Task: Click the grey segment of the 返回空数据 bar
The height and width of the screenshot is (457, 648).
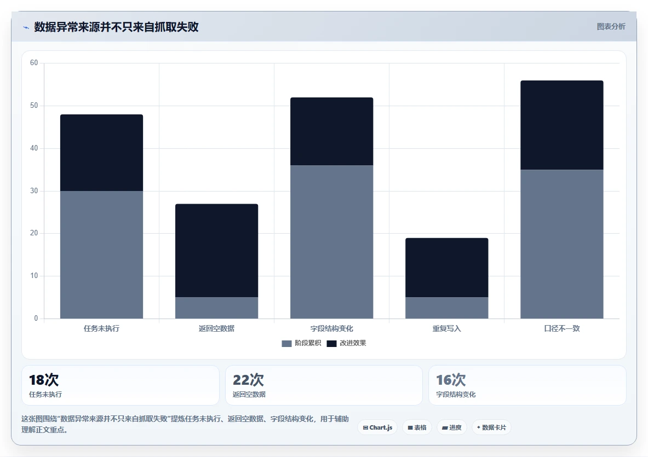Action: 216,308
